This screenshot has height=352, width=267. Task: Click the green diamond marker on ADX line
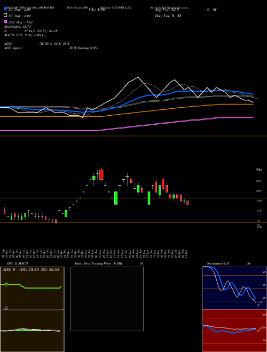click(x=6, y=284)
